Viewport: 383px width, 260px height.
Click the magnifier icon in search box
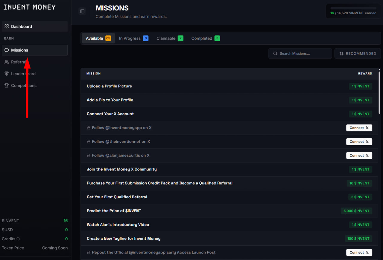pyautogui.click(x=275, y=54)
